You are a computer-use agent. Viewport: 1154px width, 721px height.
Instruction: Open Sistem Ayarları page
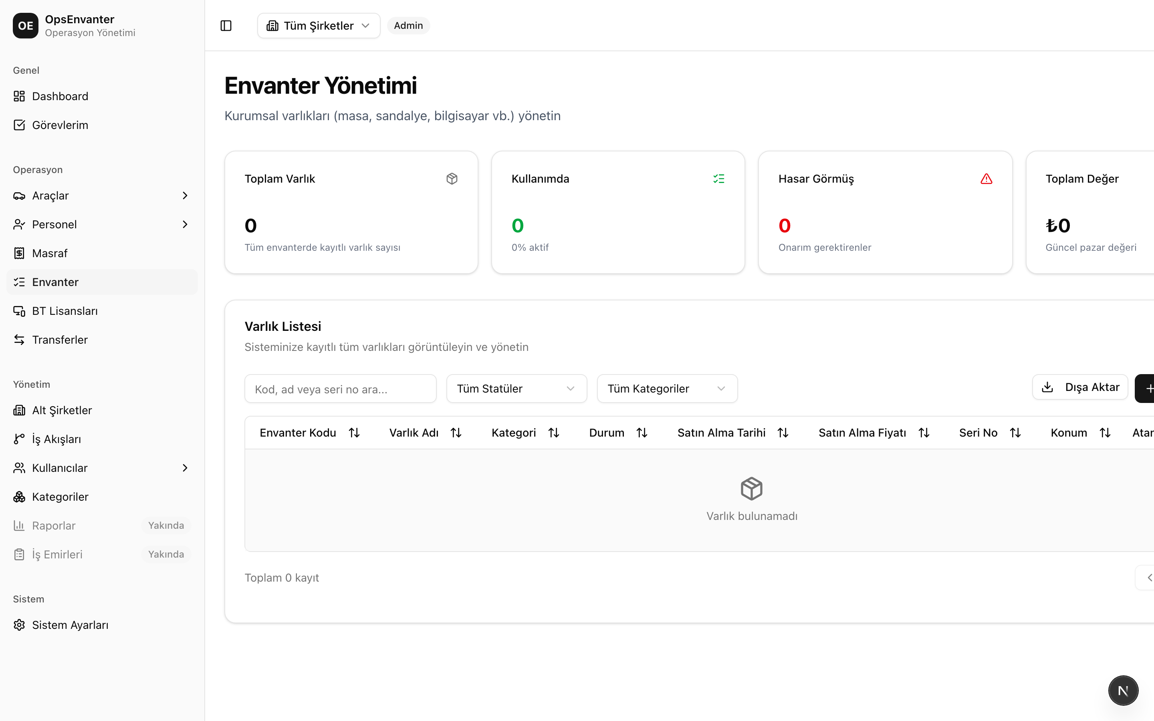[x=102, y=625]
